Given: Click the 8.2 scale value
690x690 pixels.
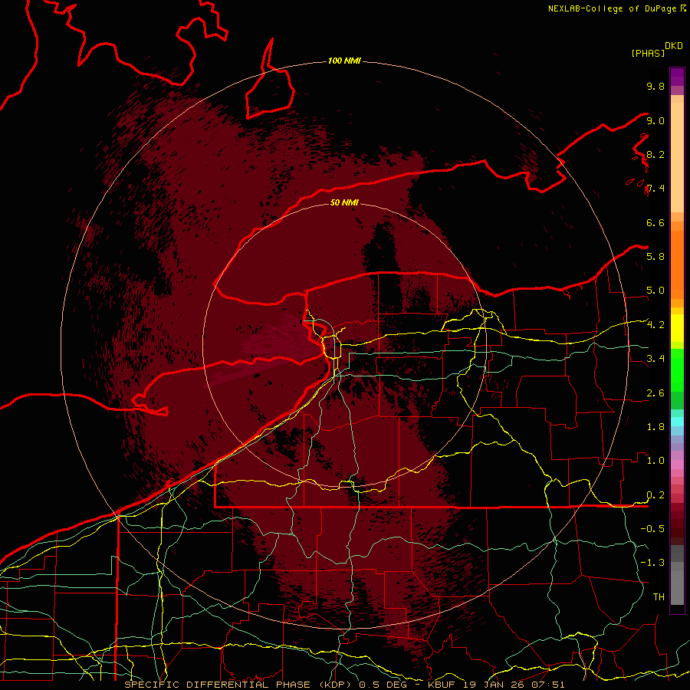Looking at the screenshot, I should (655, 154).
